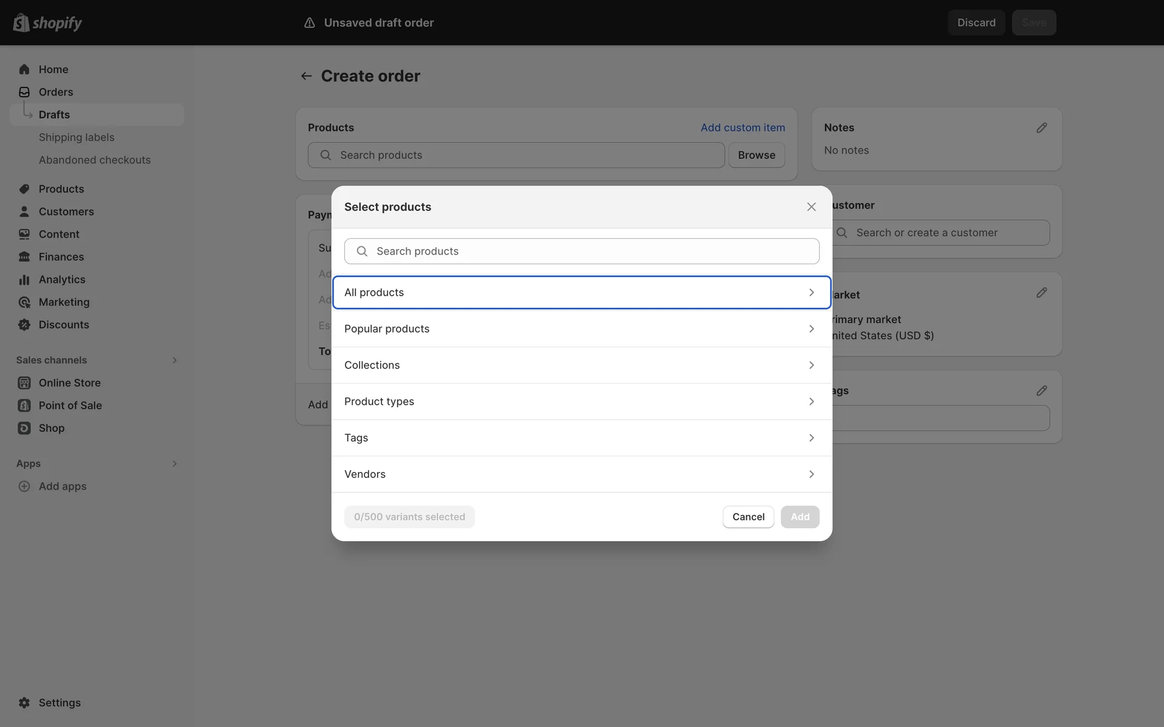1164x727 pixels.
Task: Click back arrow beside Create order
Action: coord(306,76)
